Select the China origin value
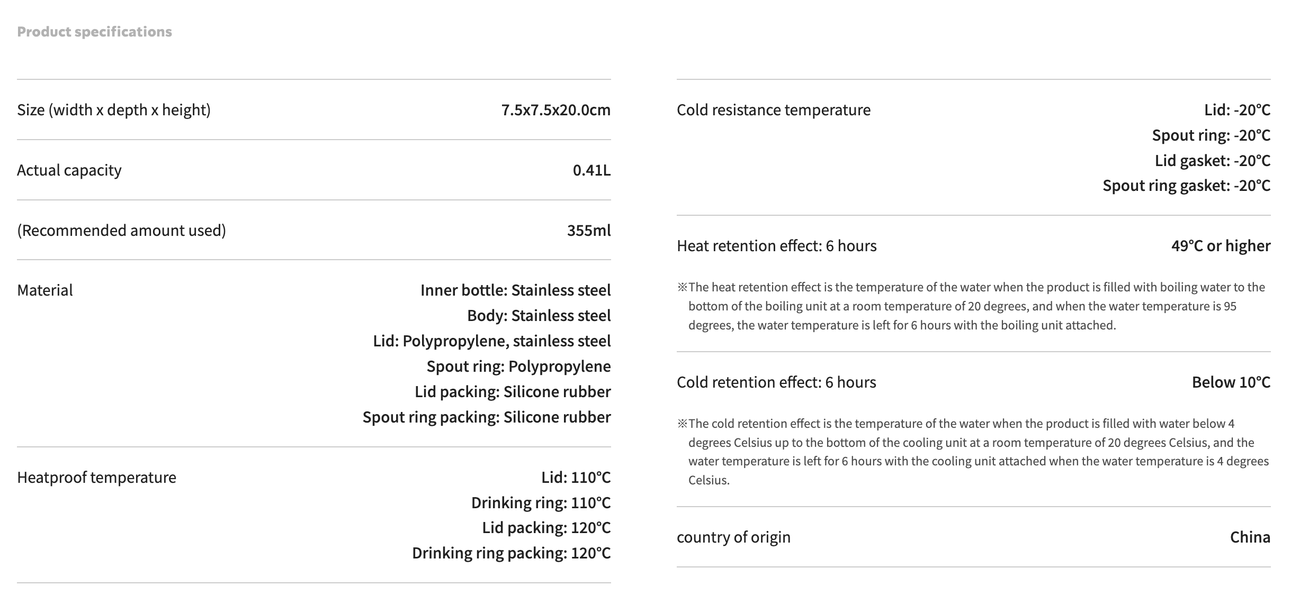Screen dimensions: 1291x605 (1250, 537)
